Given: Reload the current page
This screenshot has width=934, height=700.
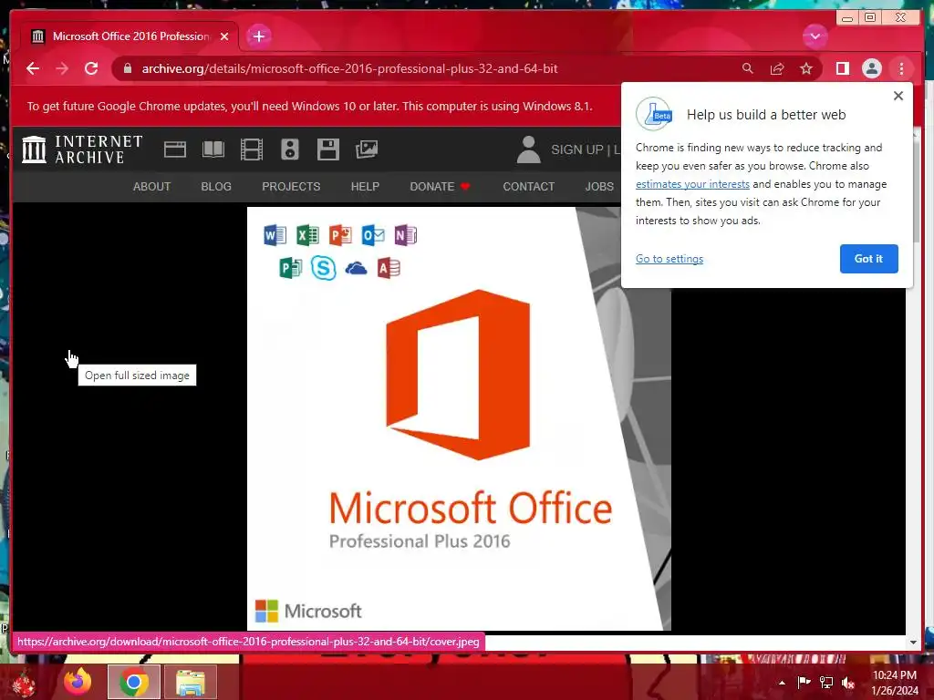Looking at the screenshot, I should coord(91,68).
